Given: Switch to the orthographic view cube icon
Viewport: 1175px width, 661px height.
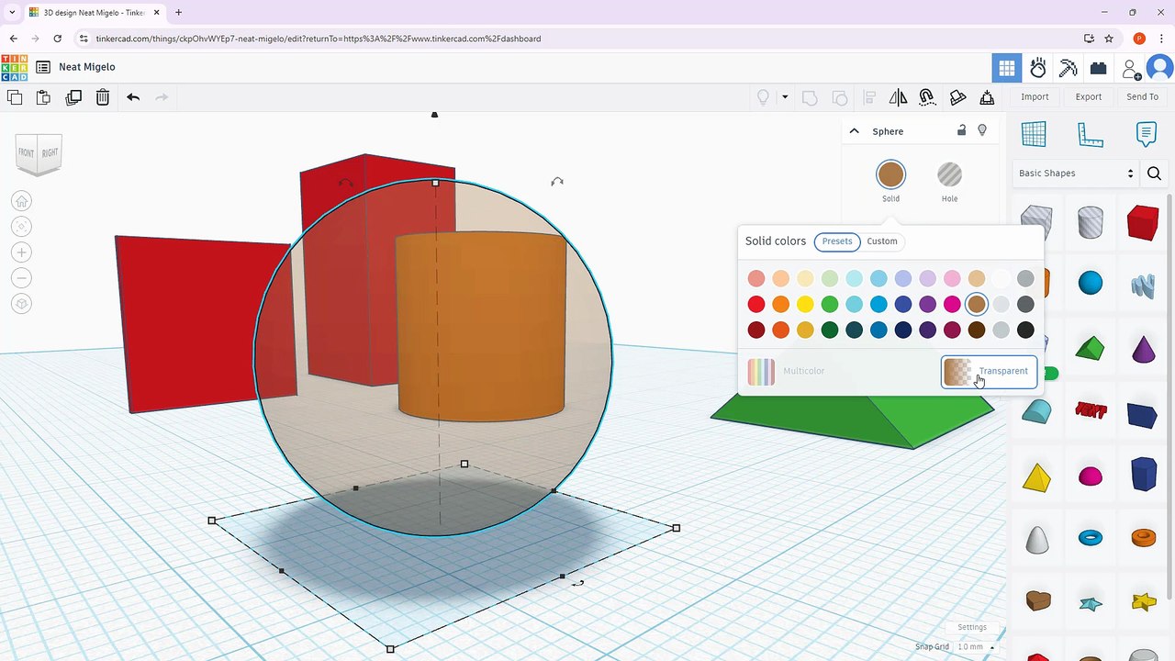Looking at the screenshot, I should pyautogui.click(x=22, y=304).
